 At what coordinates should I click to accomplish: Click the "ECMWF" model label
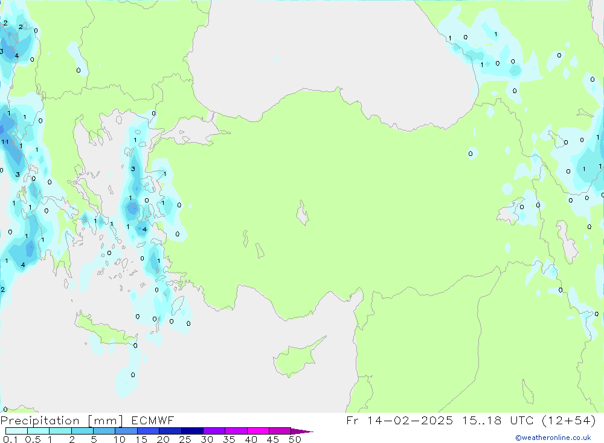153,421
